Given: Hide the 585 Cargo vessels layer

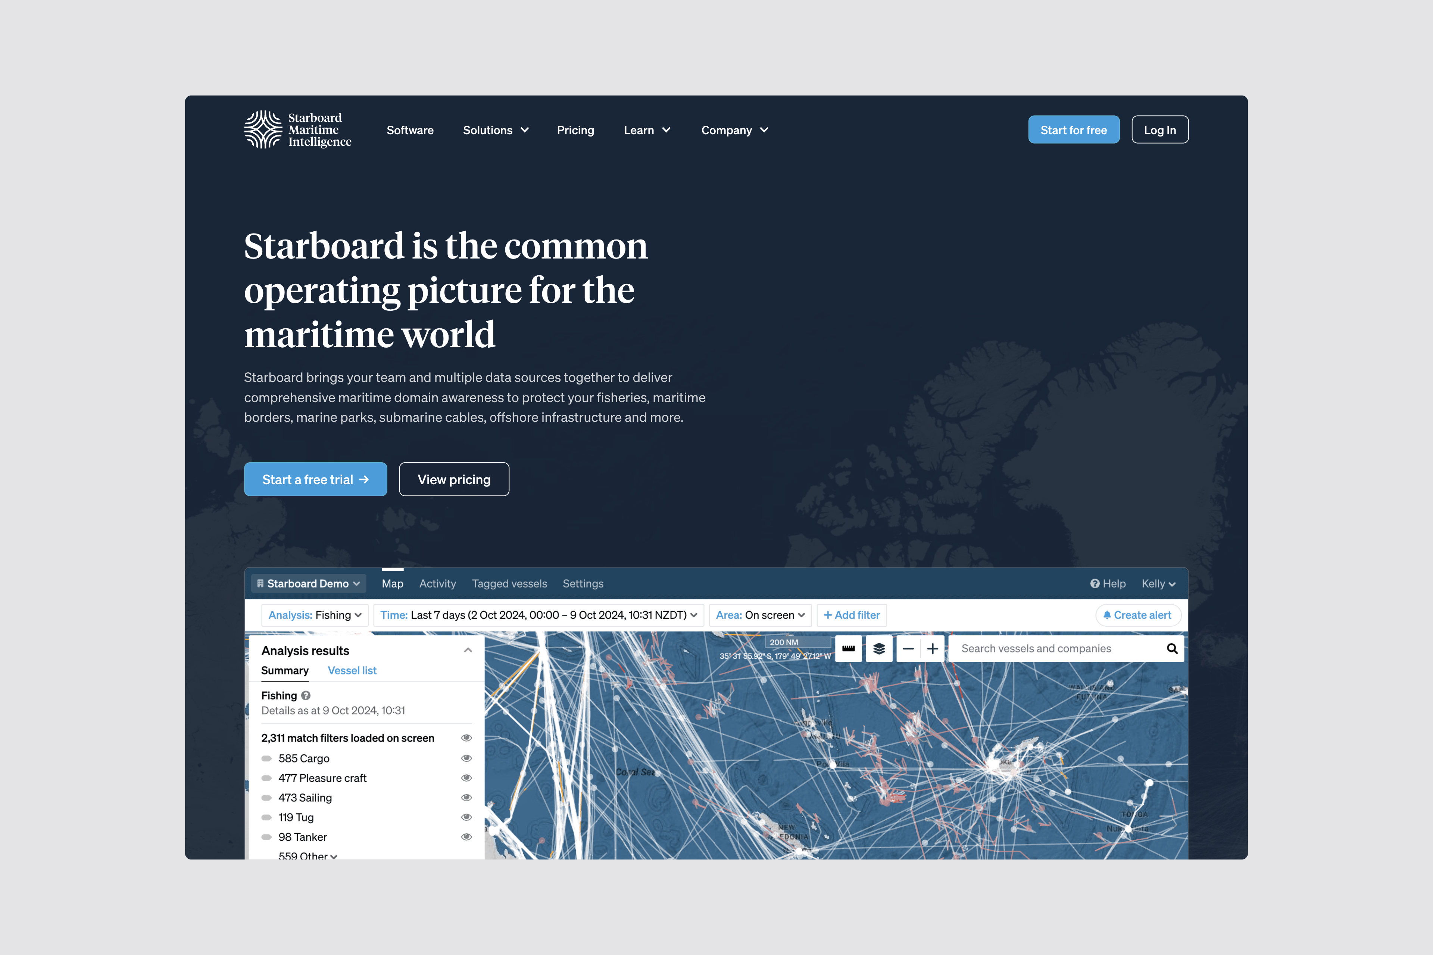Looking at the screenshot, I should click(x=467, y=758).
